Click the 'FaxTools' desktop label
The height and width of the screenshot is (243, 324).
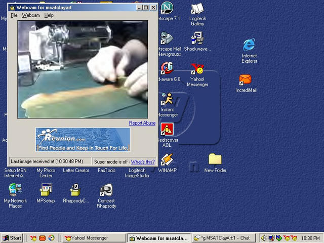tap(107, 171)
